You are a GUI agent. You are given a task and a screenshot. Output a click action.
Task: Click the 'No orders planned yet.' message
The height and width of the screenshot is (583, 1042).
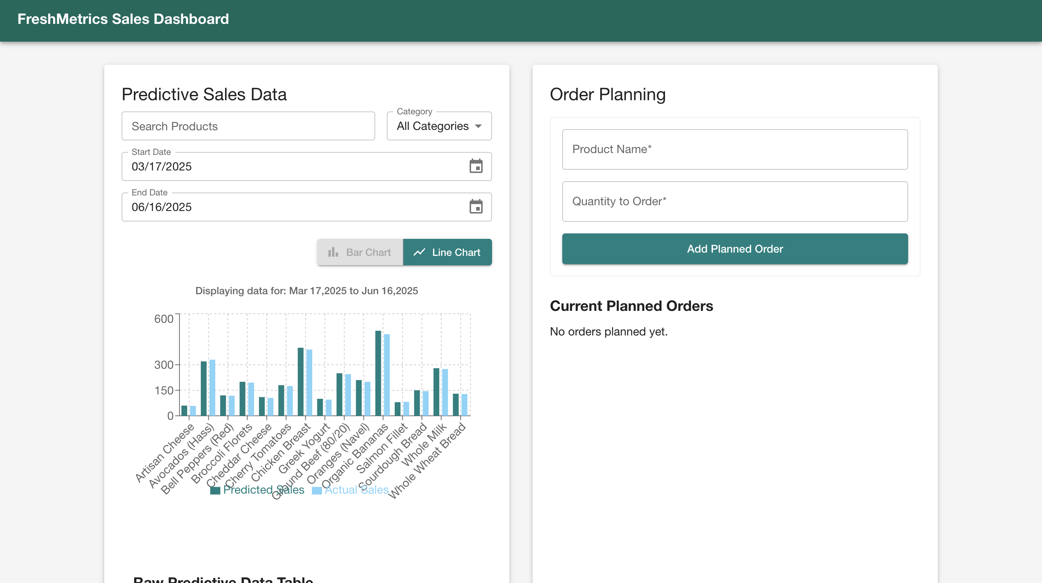tap(609, 332)
